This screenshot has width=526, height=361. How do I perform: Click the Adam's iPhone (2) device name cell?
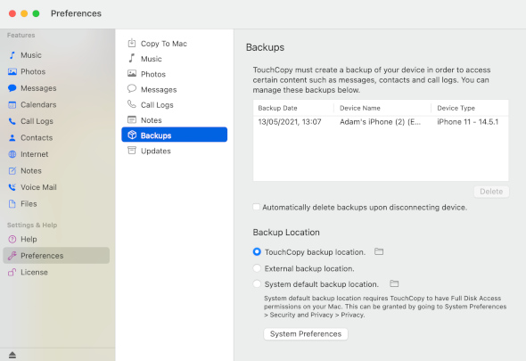point(380,122)
